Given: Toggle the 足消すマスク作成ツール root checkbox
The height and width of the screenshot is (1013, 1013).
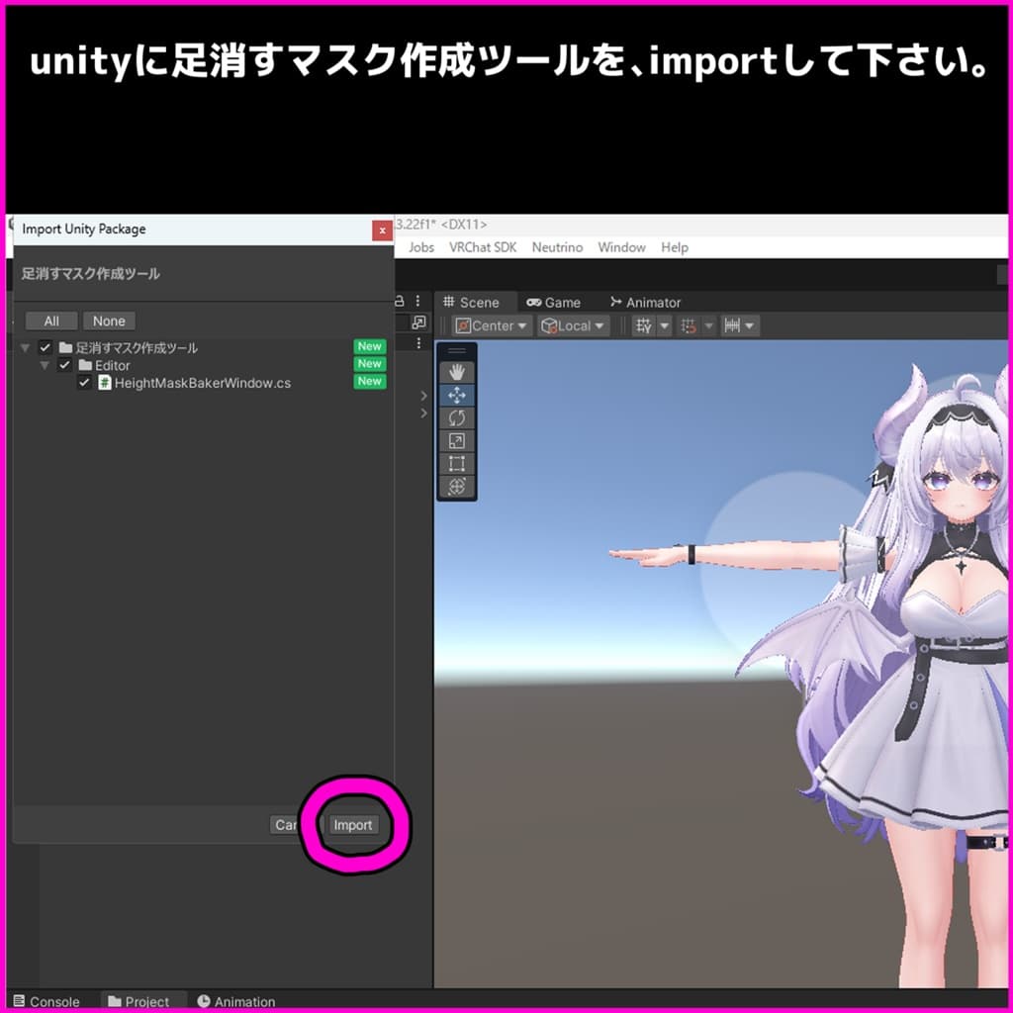Looking at the screenshot, I should click(44, 347).
